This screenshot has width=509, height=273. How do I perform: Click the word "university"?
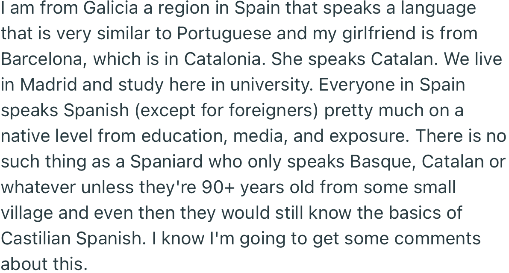click(272, 85)
